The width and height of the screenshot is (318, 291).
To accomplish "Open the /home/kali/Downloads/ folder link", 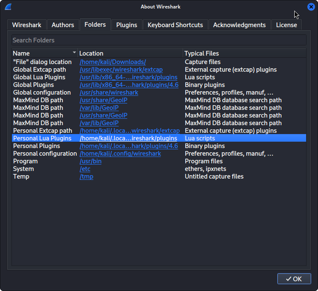I will point(113,62).
